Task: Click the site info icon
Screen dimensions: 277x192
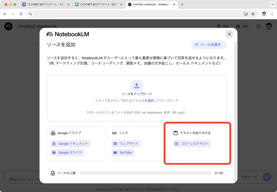Action: coord(30,14)
